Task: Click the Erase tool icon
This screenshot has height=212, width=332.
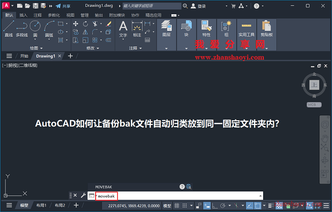Action: click(108, 24)
